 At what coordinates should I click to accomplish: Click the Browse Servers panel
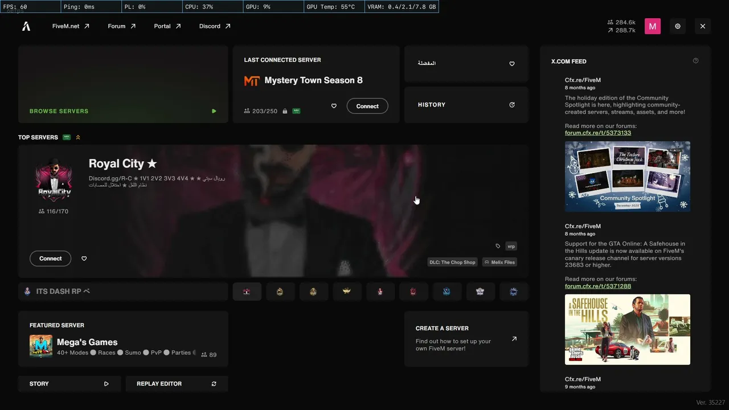click(x=123, y=84)
